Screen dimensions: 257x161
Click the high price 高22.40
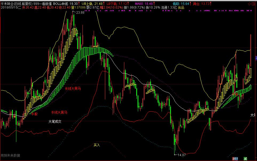(x=40, y=7)
